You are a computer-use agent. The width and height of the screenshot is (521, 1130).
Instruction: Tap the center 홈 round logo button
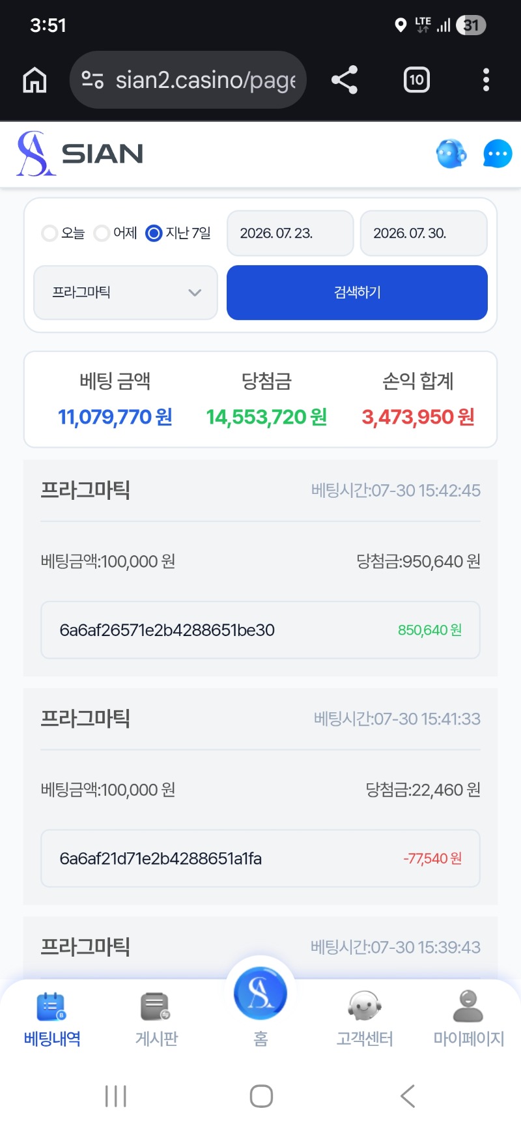[x=260, y=994]
